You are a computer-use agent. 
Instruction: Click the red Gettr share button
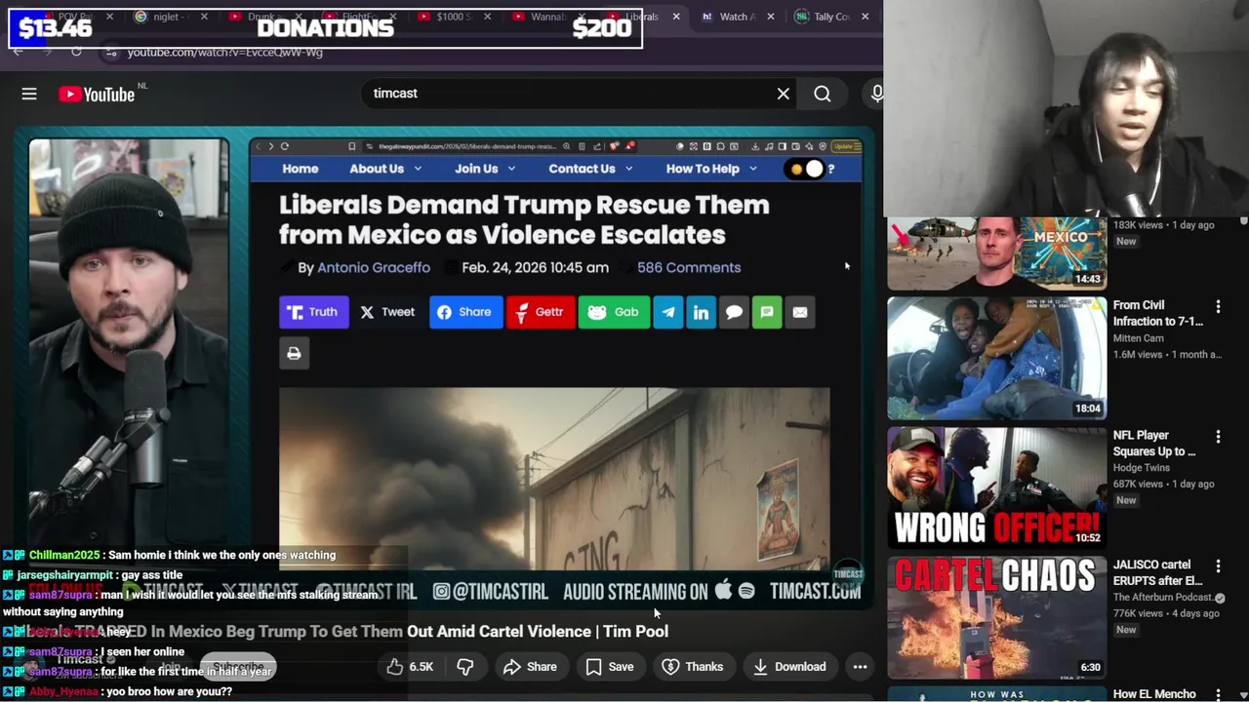[541, 312]
